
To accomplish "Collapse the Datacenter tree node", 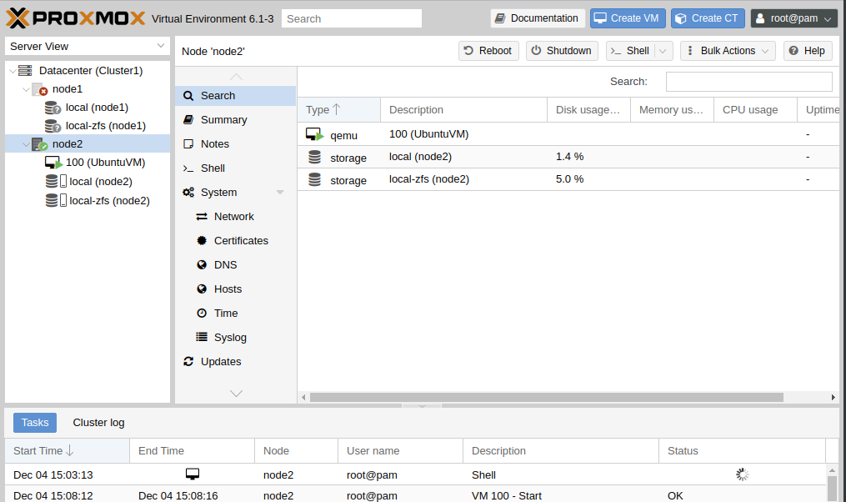I will 13,71.
